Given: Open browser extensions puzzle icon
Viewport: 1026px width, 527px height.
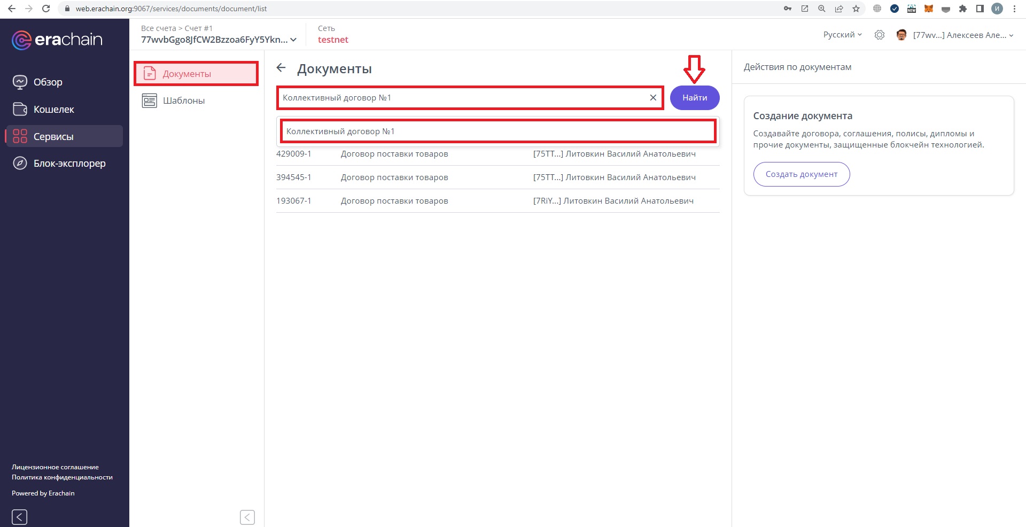Looking at the screenshot, I should (962, 9).
